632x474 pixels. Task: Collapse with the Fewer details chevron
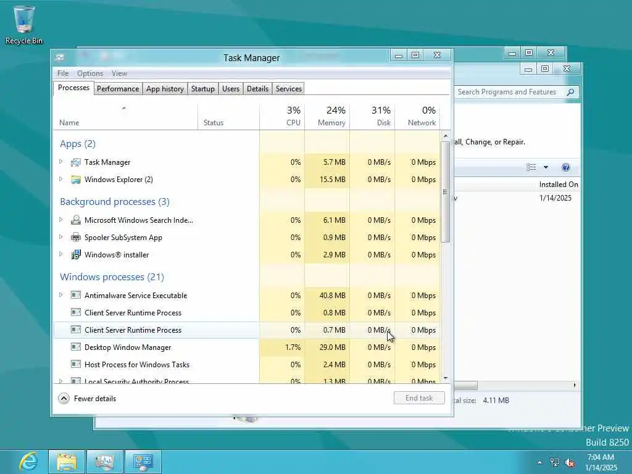64,399
